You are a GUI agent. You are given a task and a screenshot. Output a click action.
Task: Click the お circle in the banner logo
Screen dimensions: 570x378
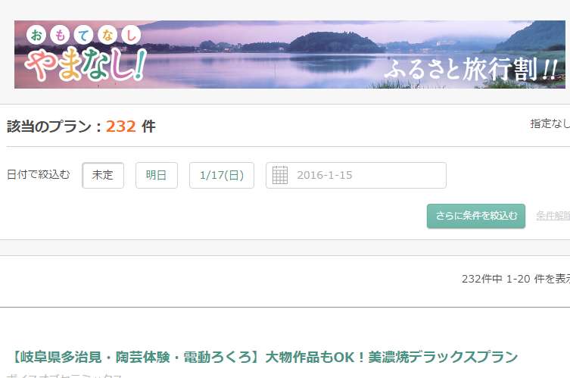point(36,36)
